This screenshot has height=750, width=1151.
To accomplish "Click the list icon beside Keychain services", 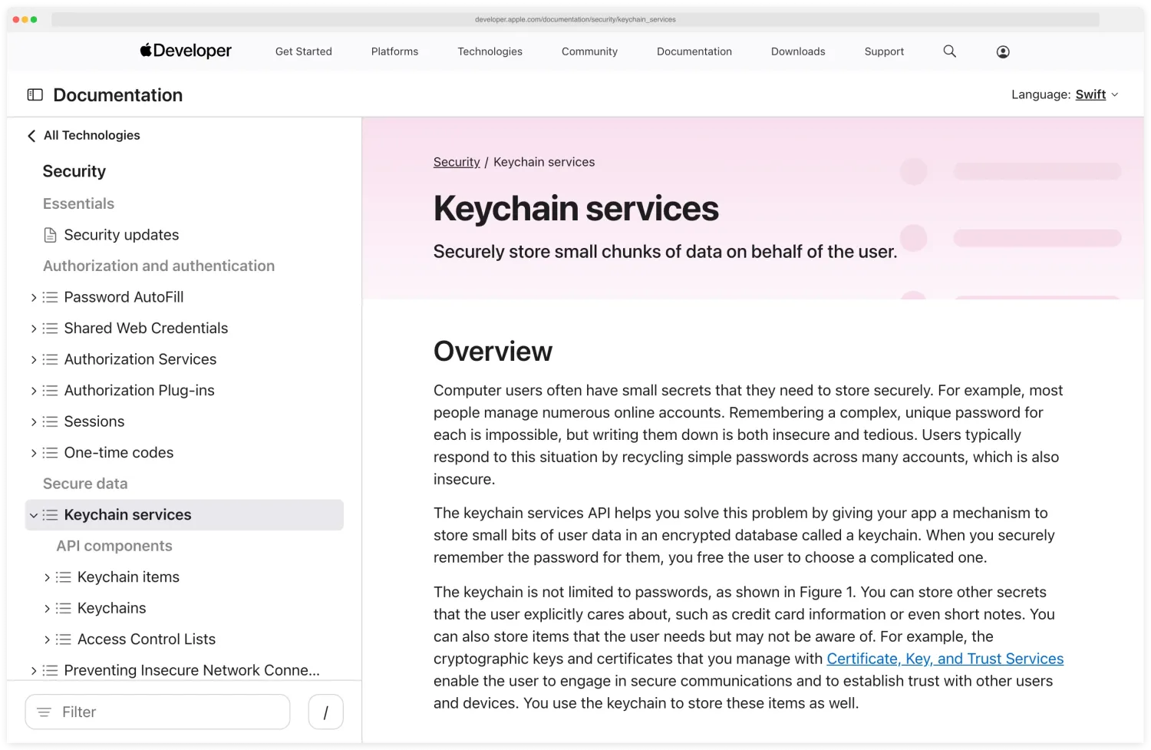I will click(x=50, y=515).
